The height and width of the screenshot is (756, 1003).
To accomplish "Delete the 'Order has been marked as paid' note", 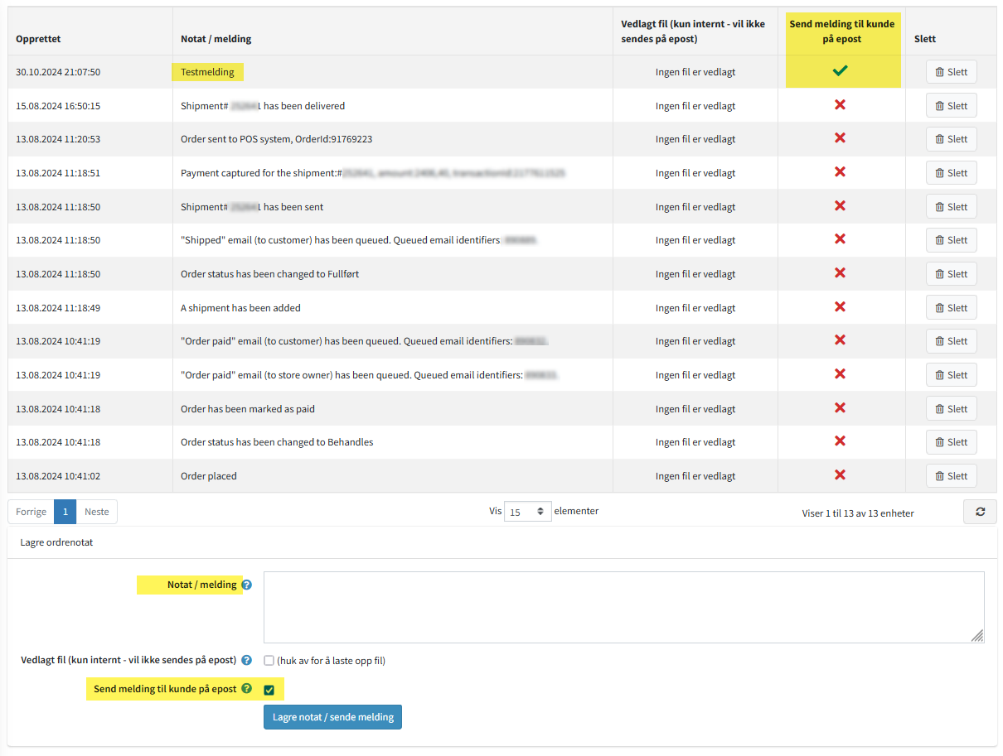I will click(951, 409).
